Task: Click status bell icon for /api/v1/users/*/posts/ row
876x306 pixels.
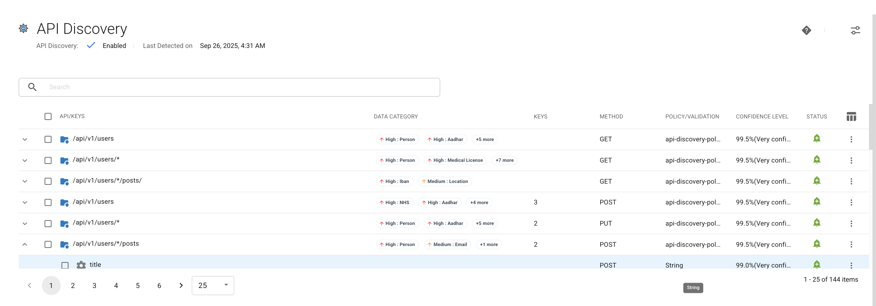Action: click(x=816, y=181)
